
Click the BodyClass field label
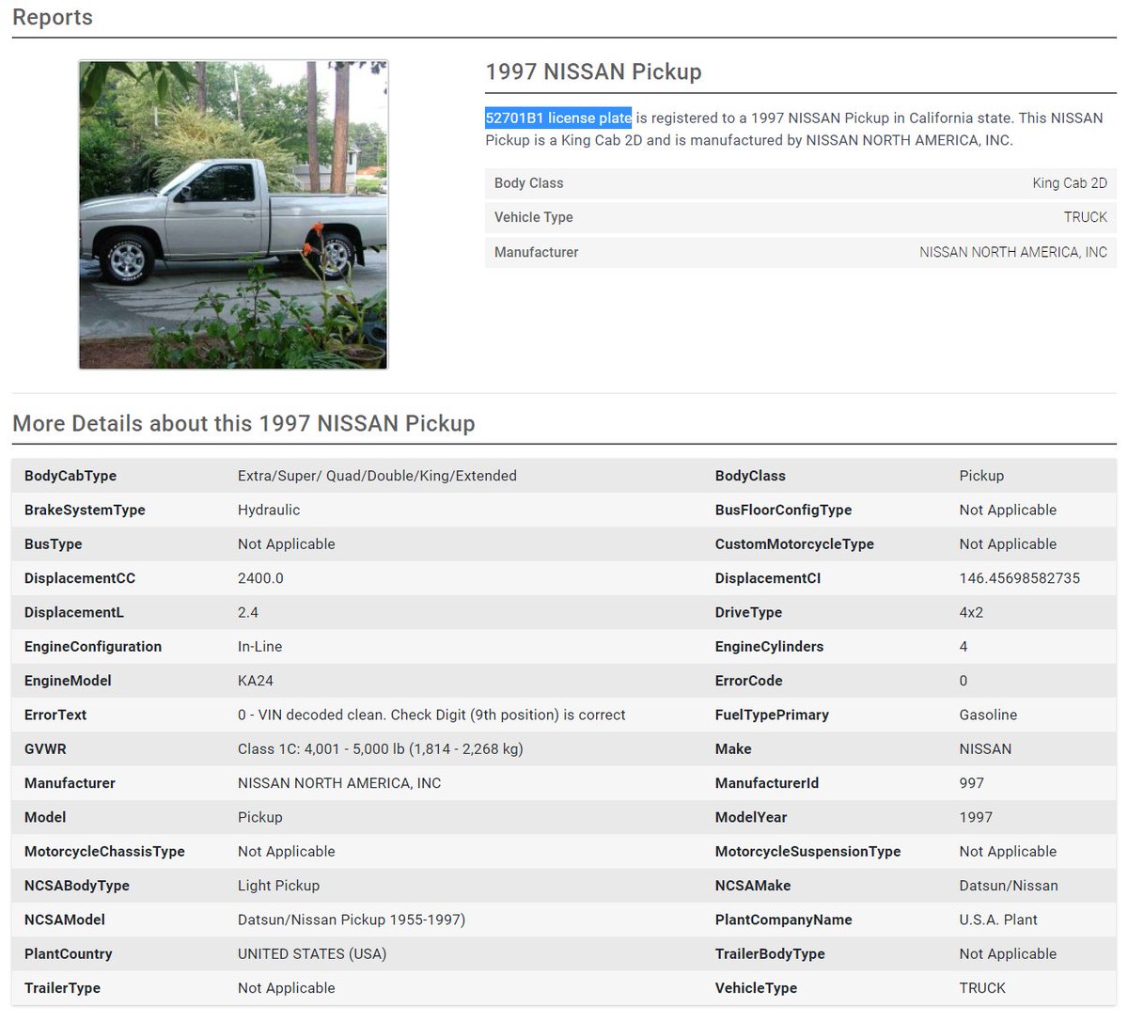point(750,476)
